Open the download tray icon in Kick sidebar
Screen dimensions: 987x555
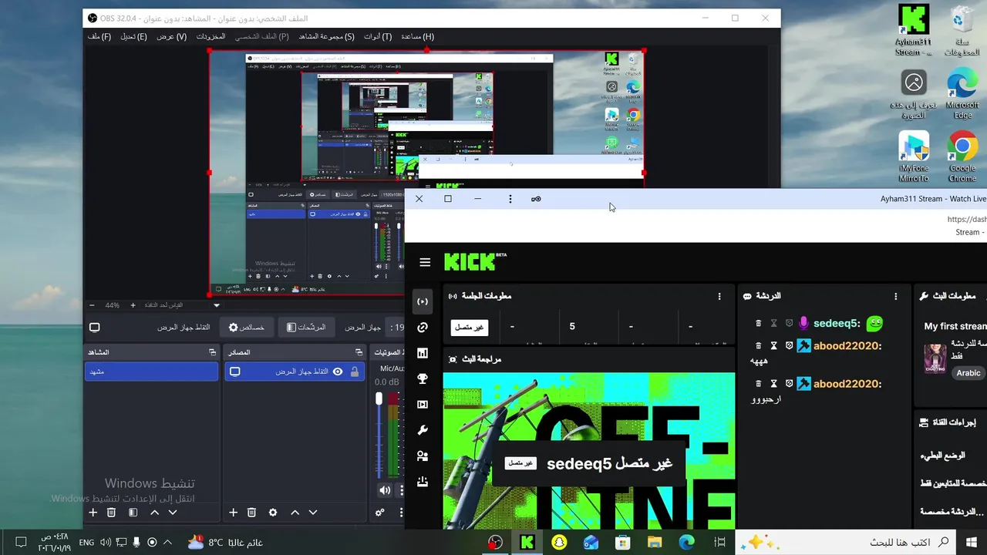pos(423,482)
